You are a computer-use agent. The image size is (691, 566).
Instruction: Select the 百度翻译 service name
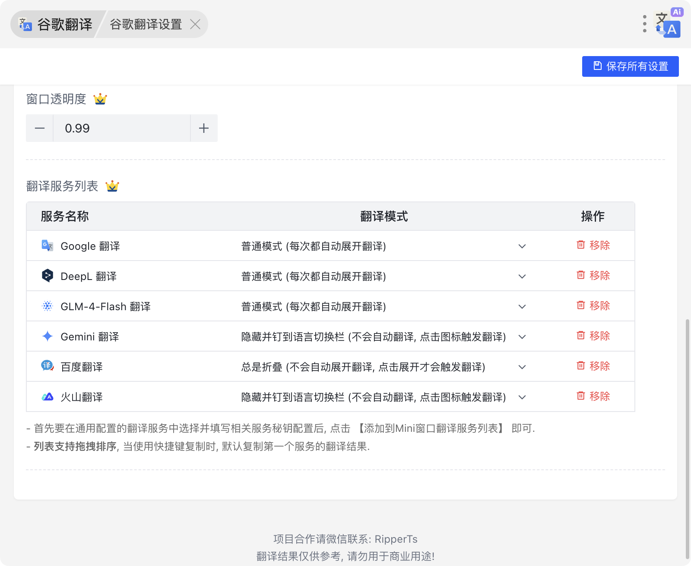click(x=82, y=367)
